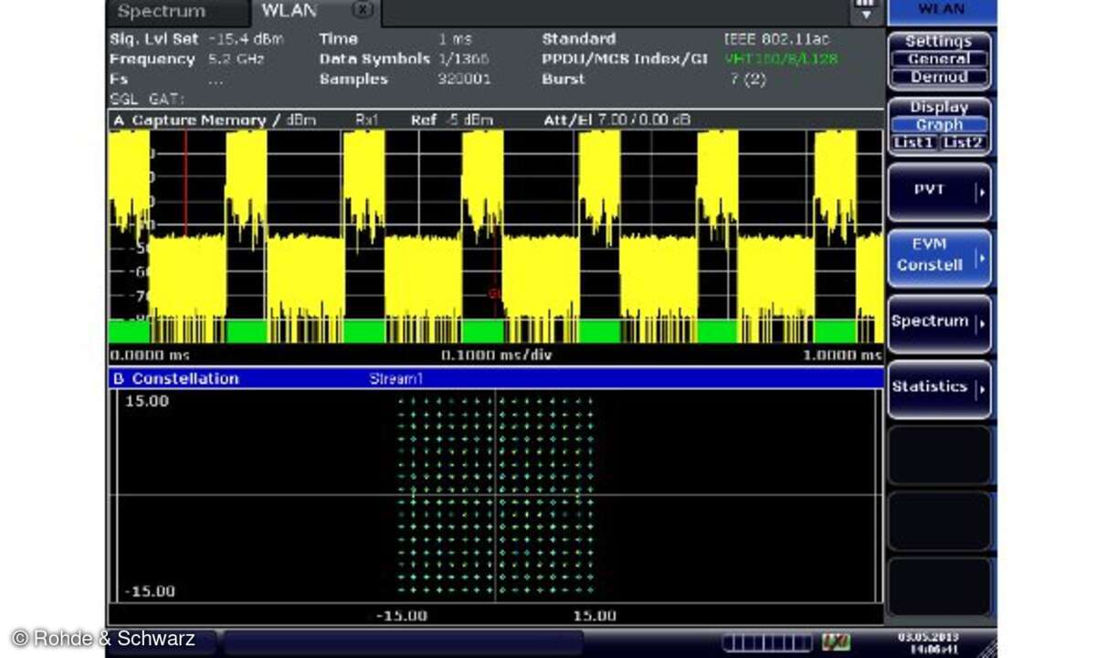Select the Constellation window title bar
This screenshot has height=658, width=1096.
point(496,378)
